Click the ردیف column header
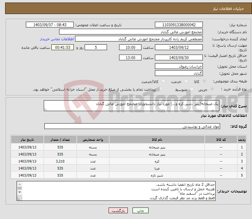252x219 pixels. click(242, 140)
